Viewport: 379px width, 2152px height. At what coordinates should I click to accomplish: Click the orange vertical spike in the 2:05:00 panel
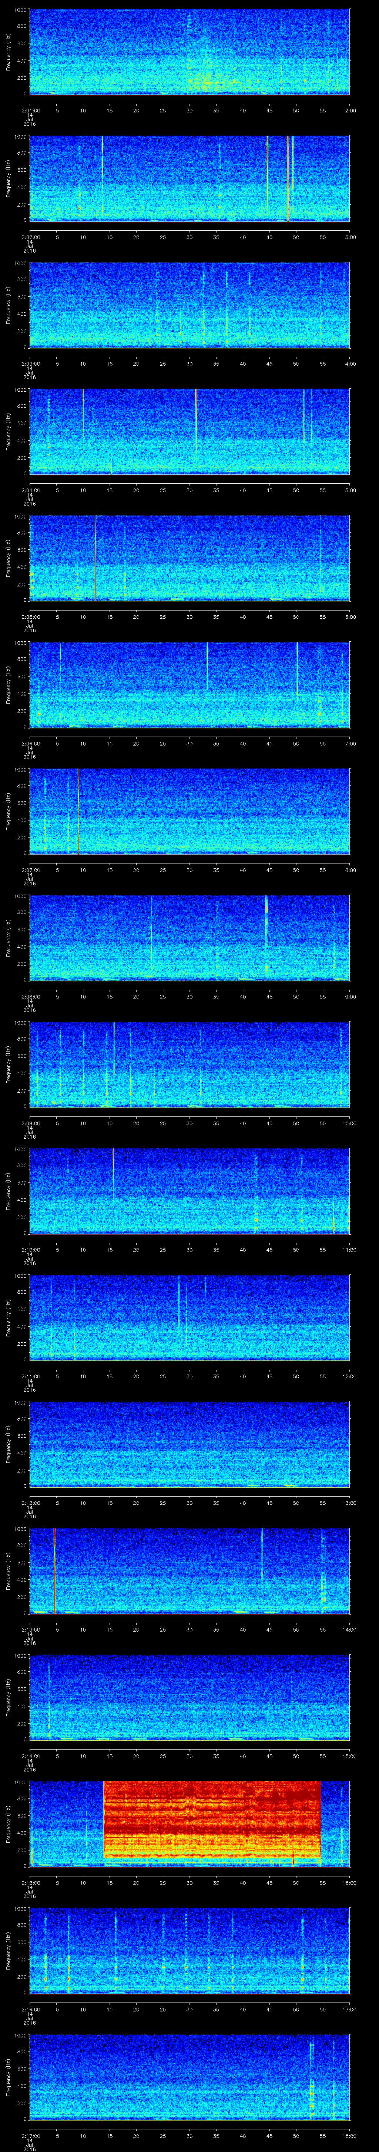click(x=96, y=558)
